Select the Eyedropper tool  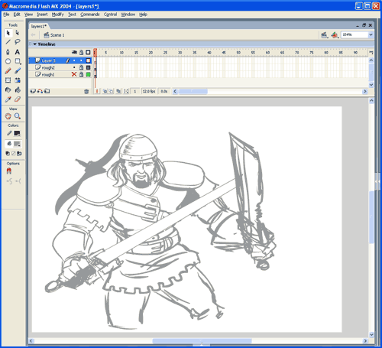click(8, 99)
